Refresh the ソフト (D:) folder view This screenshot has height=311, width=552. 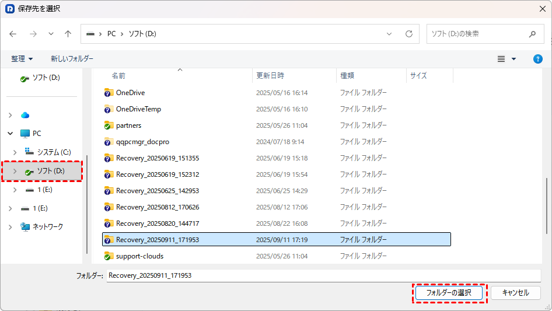[x=408, y=34]
